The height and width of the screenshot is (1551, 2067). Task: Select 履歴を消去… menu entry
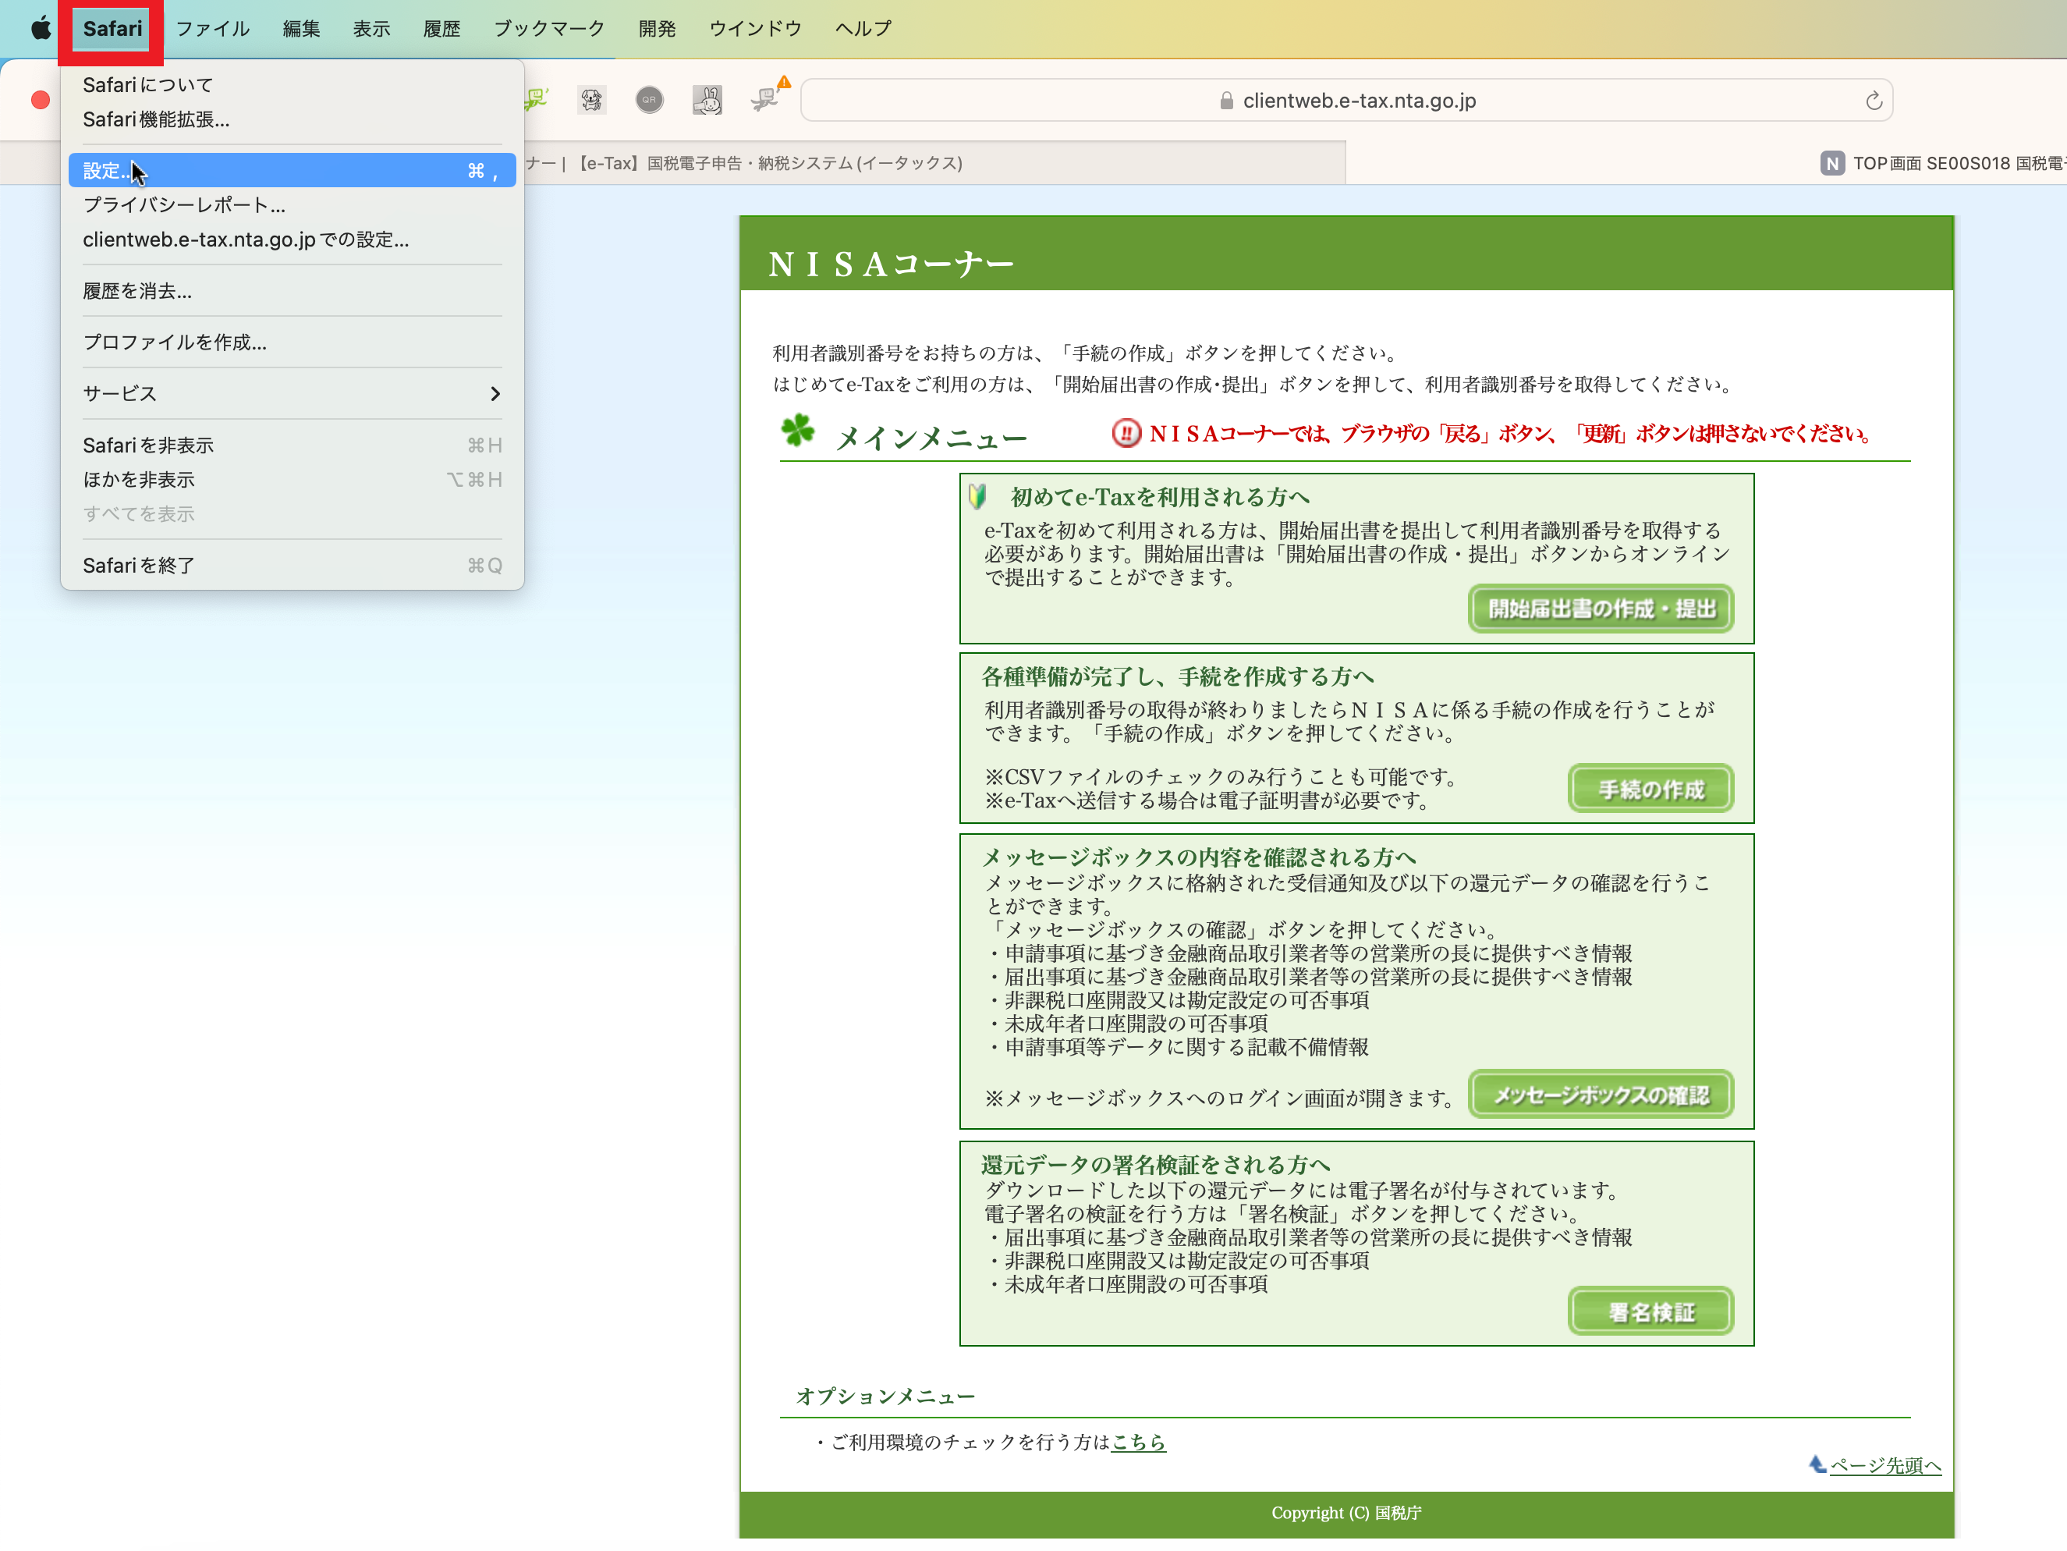(x=292, y=291)
